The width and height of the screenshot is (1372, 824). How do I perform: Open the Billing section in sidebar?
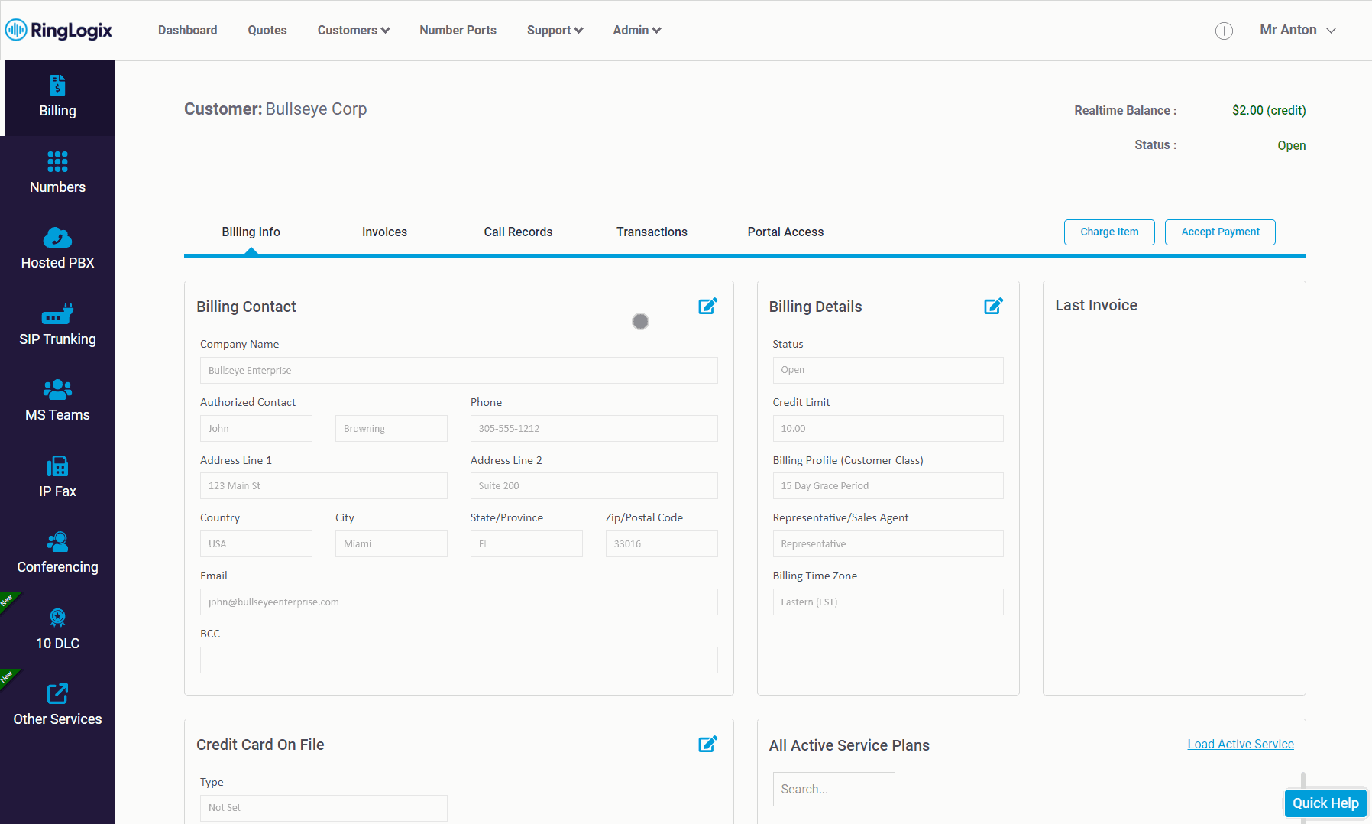pyautogui.click(x=58, y=98)
